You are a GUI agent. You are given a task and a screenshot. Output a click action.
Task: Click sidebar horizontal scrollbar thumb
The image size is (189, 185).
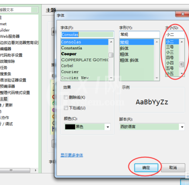click(14, 170)
